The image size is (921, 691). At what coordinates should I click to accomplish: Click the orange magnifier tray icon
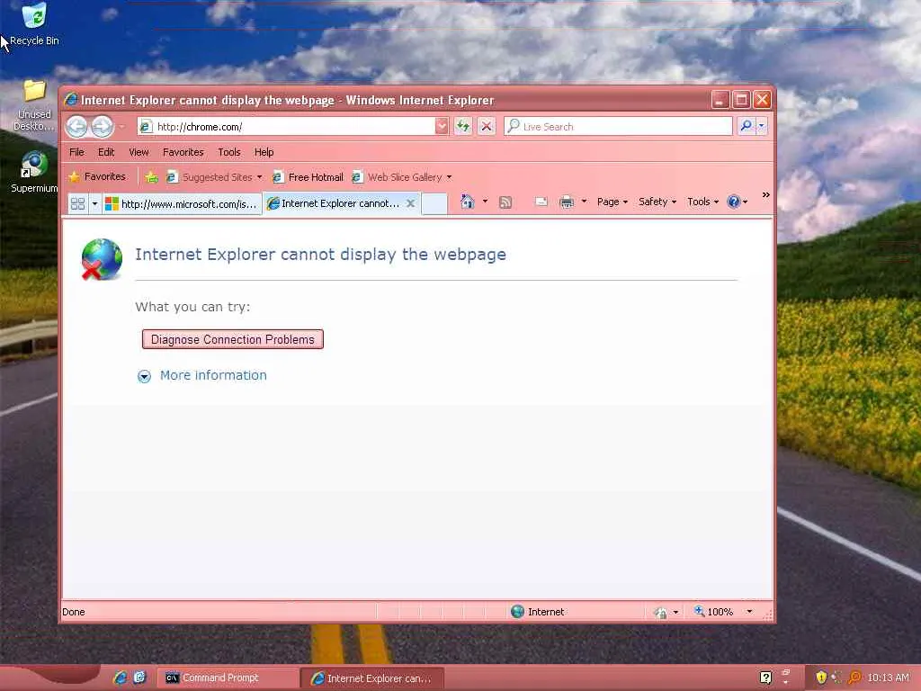pos(854,678)
